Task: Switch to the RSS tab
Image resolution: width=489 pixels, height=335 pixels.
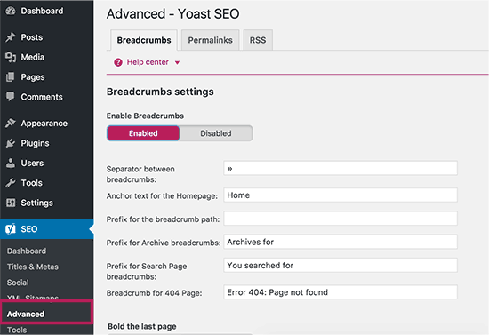Action: (x=258, y=40)
